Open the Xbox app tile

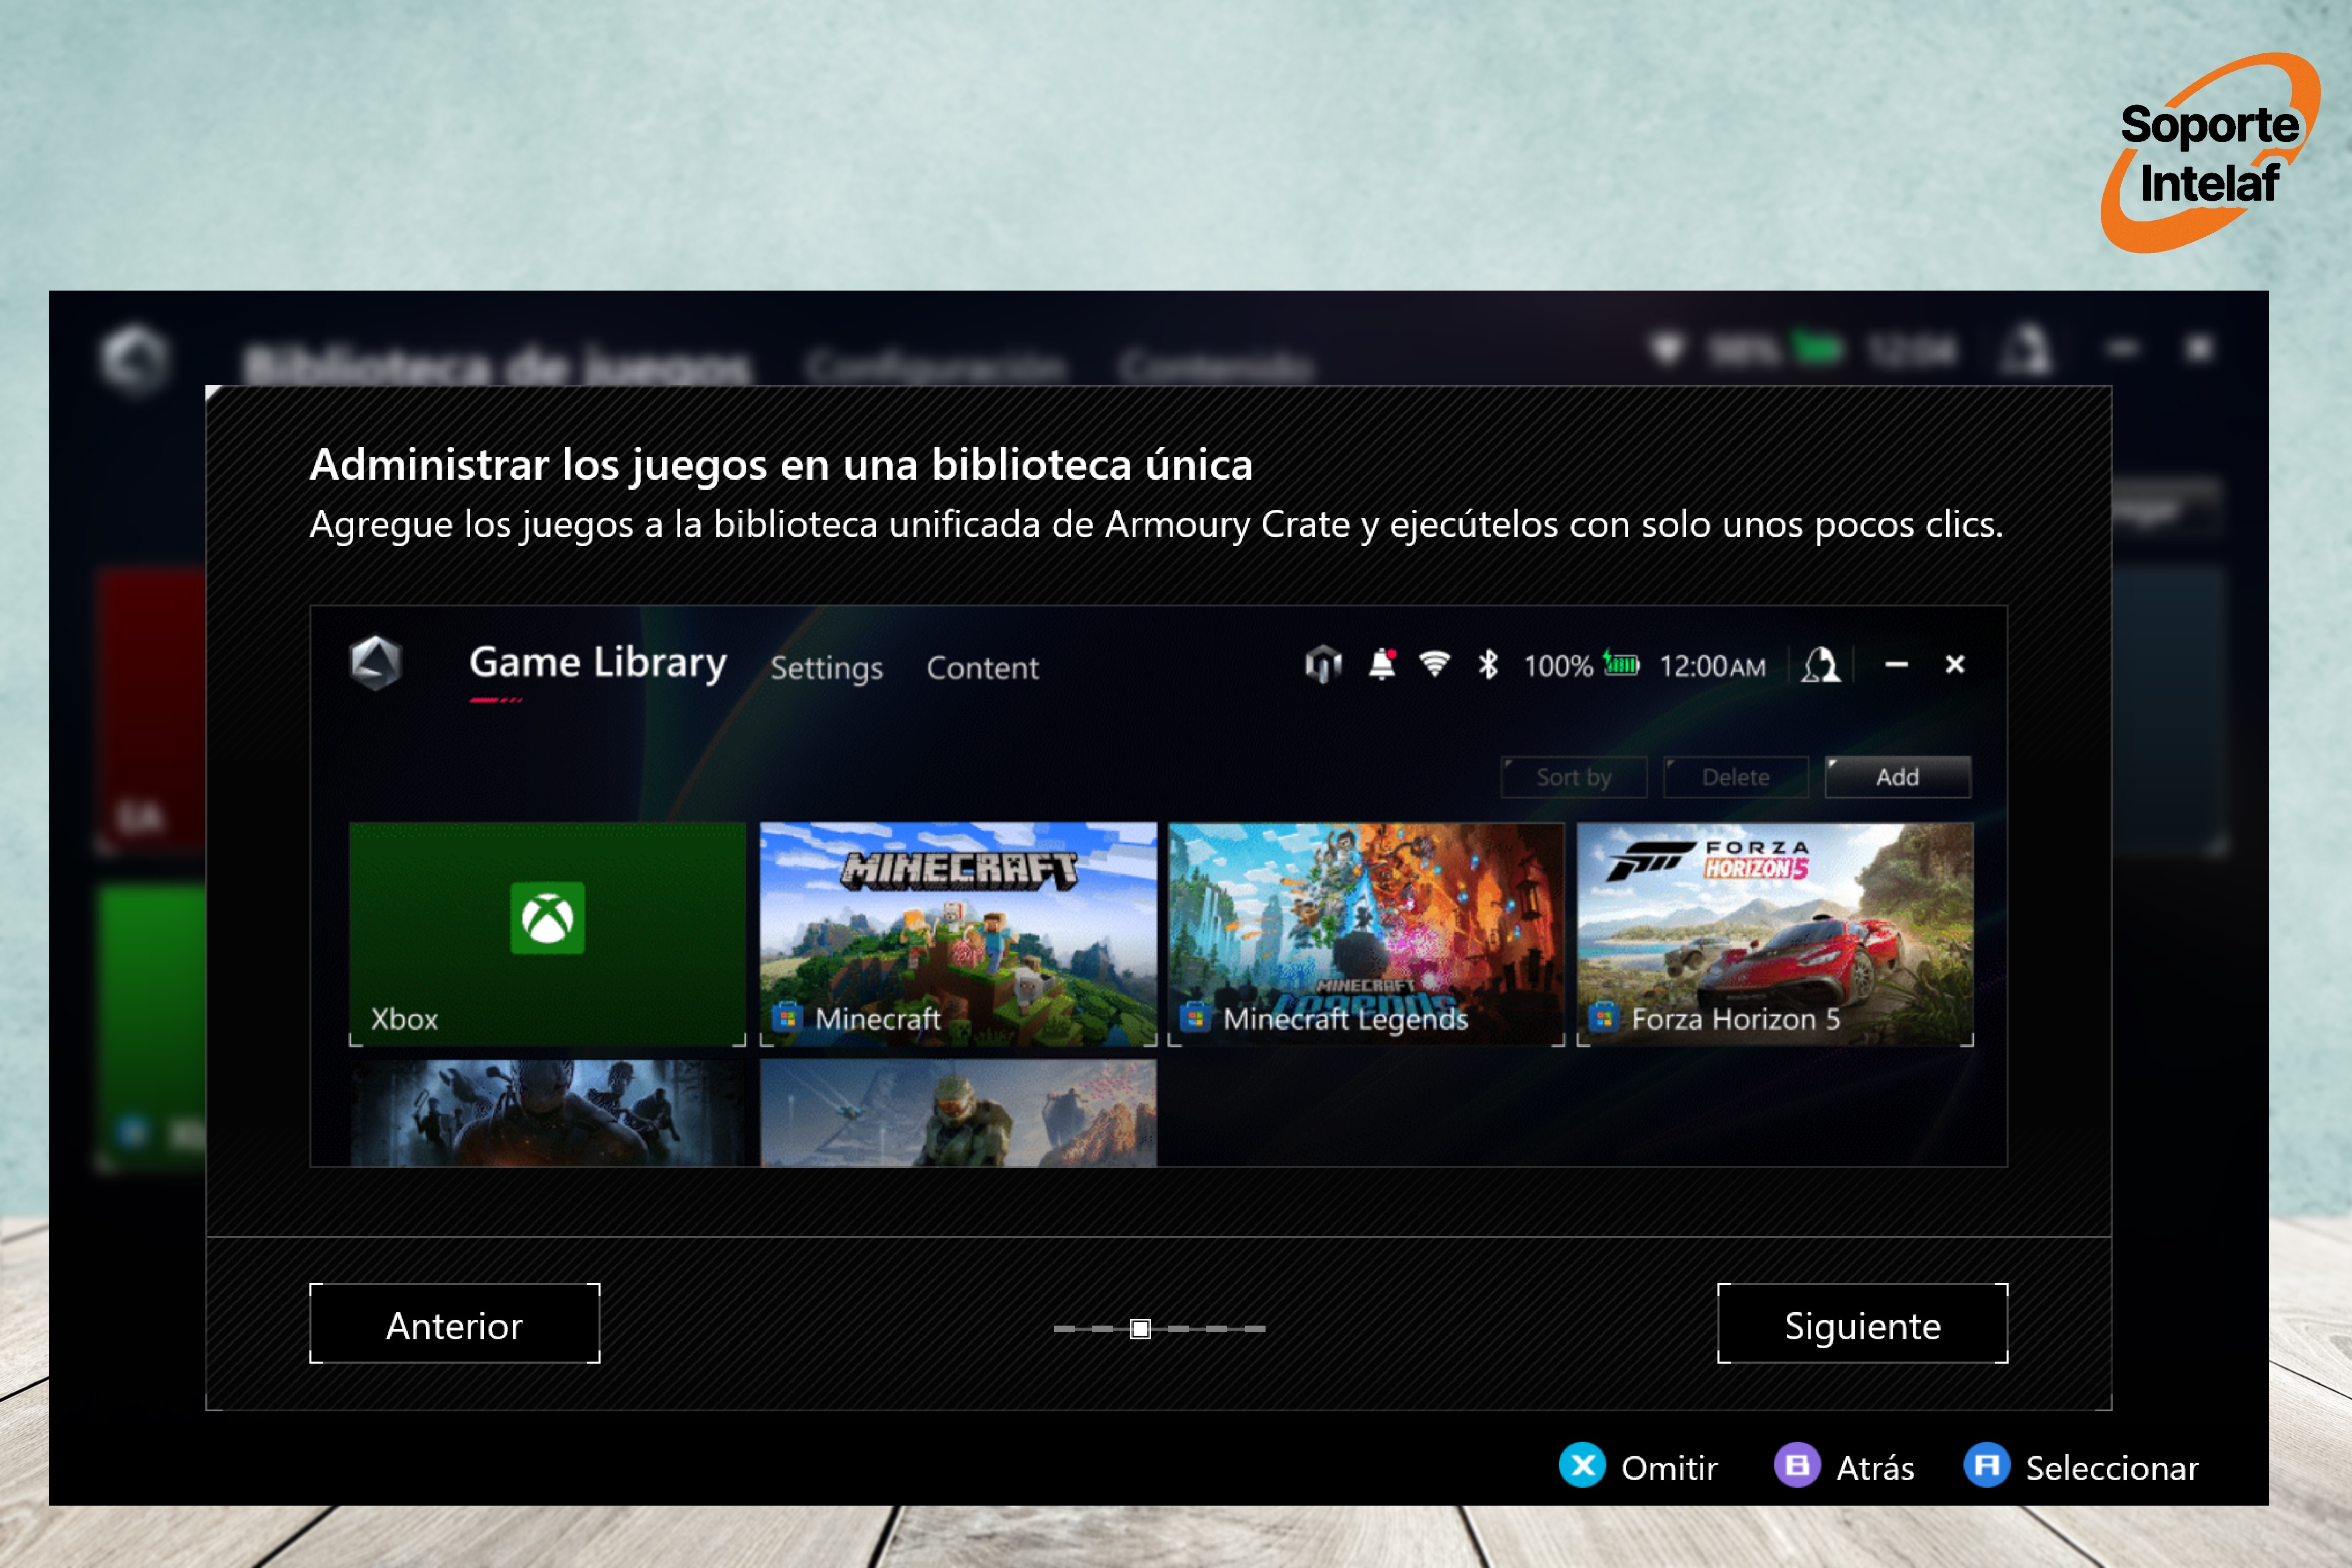point(547,933)
